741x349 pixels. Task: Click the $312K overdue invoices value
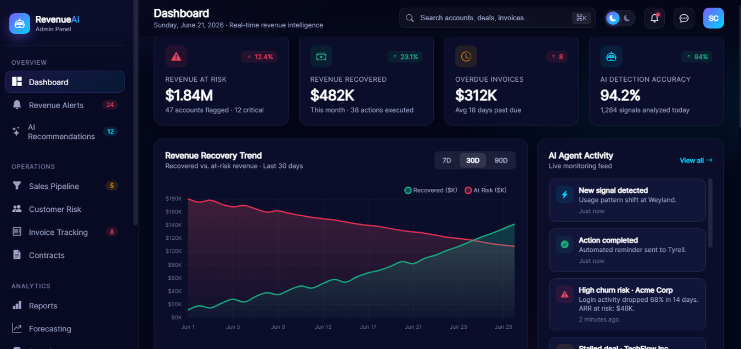click(x=476, y=95)
